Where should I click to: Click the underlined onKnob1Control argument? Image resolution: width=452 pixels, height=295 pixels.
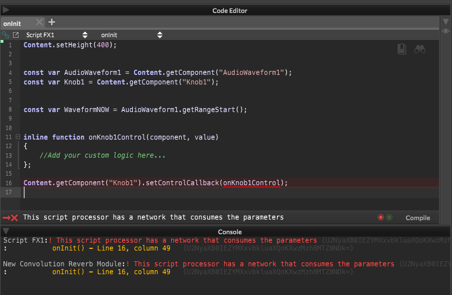tap(252, 183)
